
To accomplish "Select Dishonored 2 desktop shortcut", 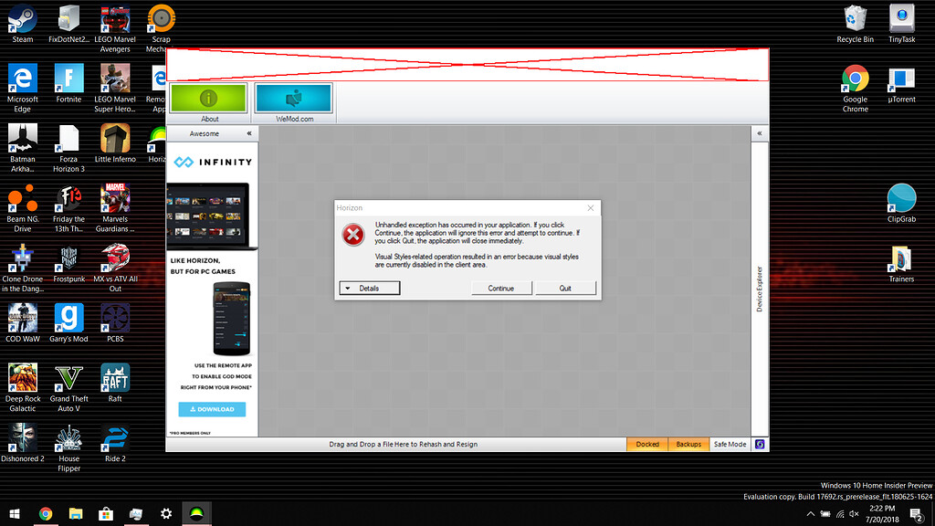I will click(x=23, y=443).
